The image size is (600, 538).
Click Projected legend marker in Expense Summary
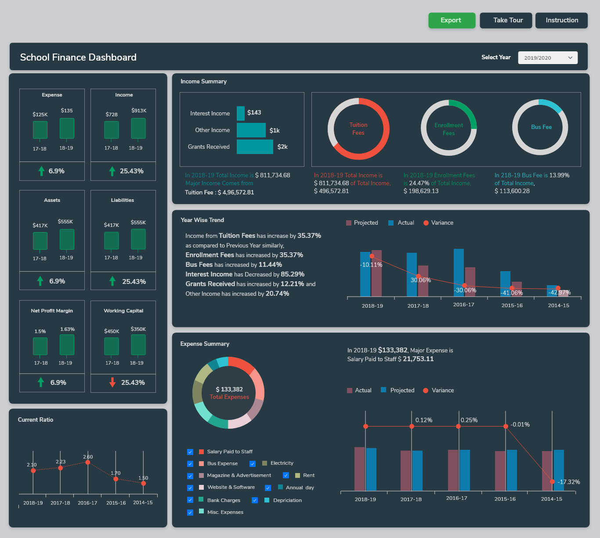click(x=383, y=390)
